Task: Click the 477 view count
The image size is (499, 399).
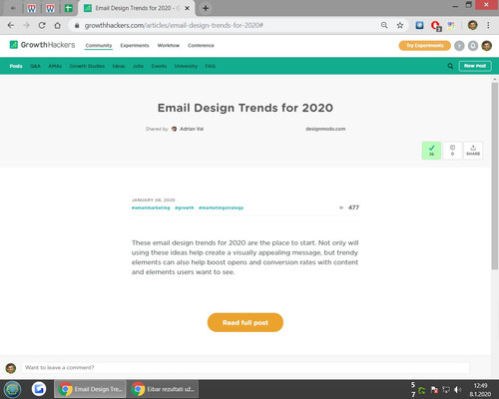Action: tap(353, 207)
